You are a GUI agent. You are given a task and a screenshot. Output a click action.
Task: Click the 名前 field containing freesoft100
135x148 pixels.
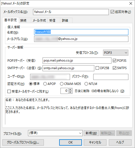coord(81,32)
